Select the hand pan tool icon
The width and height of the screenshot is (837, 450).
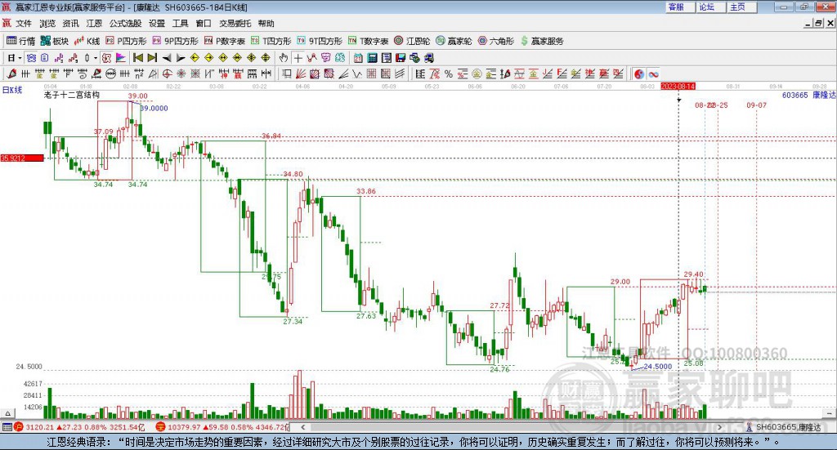tap(284, 58)
